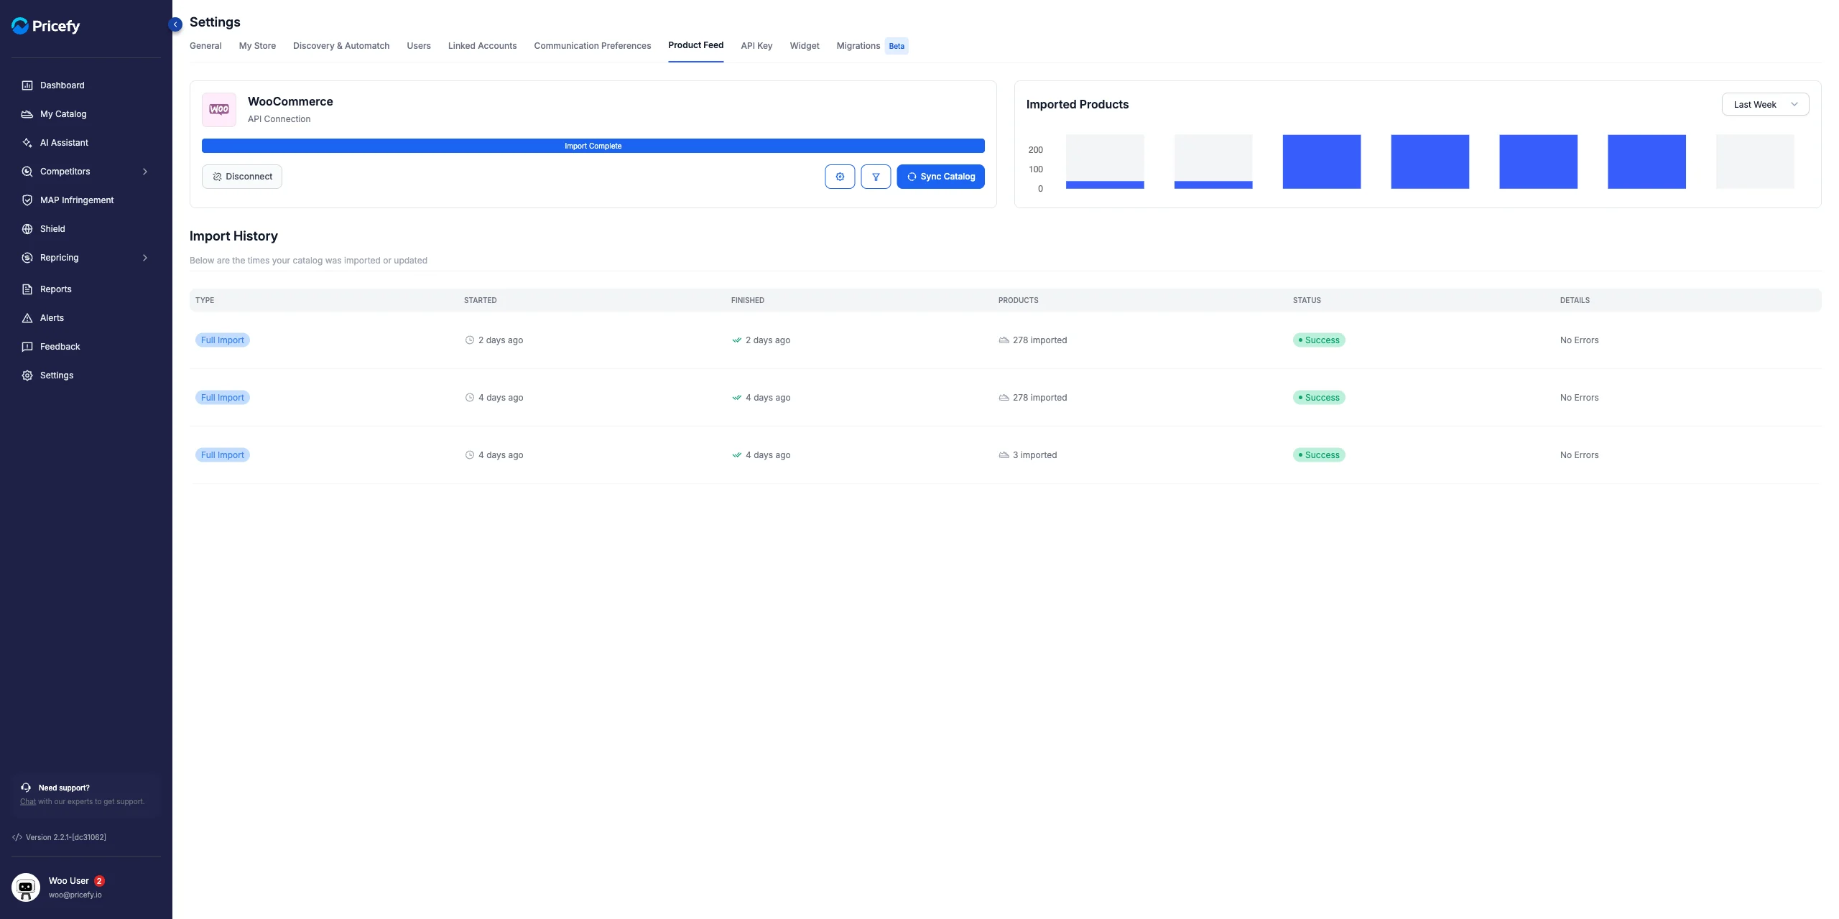The image size is (1839, 919).
Task: Click Full Import tag in 2 days ago row
Action: tap(223, 340)
